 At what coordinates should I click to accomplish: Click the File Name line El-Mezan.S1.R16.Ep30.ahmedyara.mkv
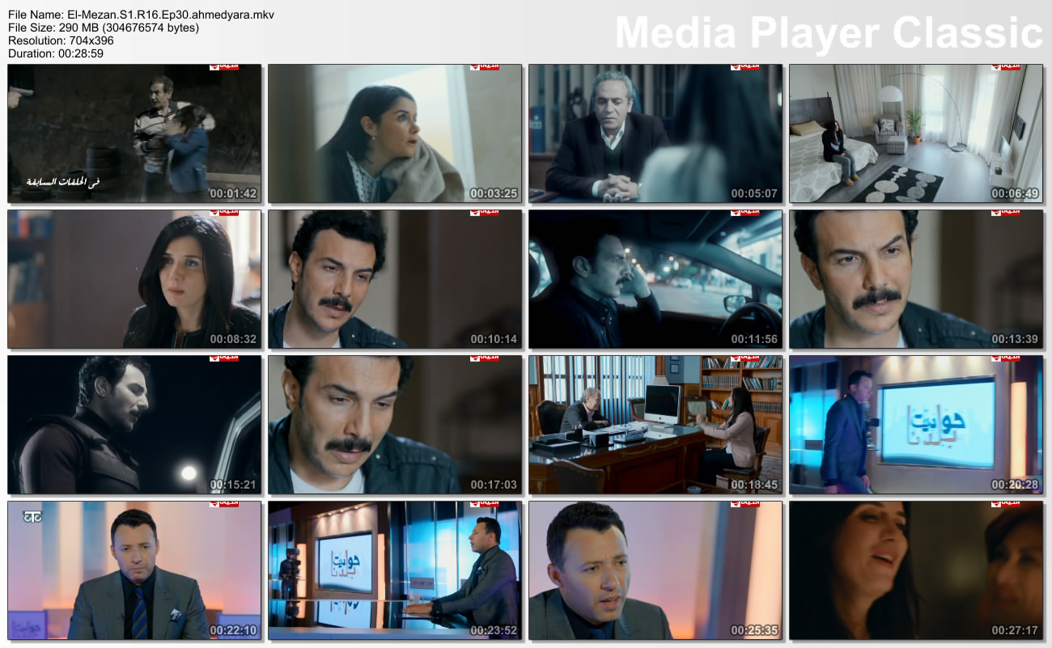(141, 15)
